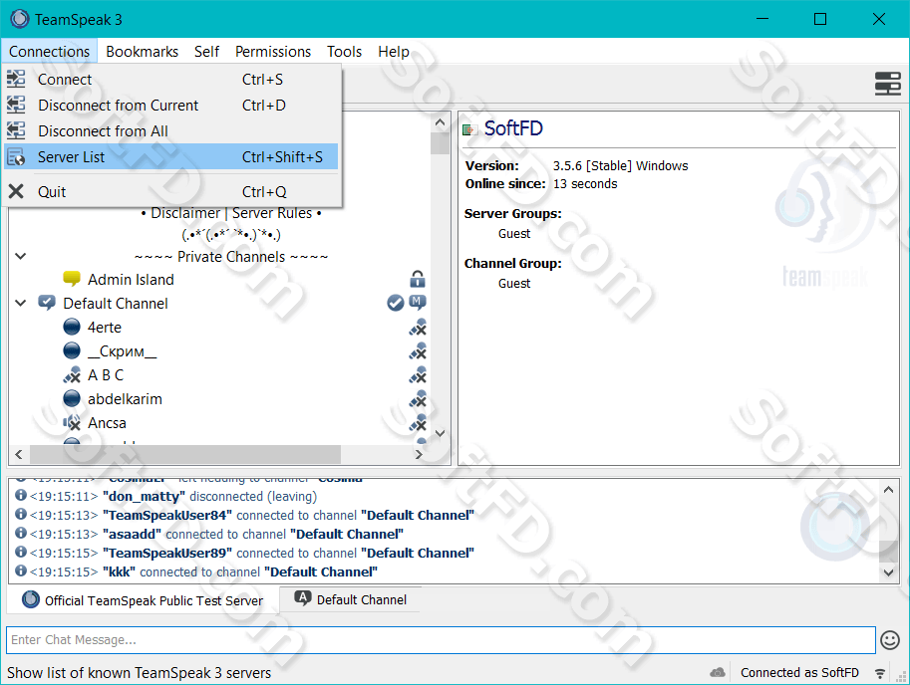
Task: Click the channel tree vertical scrollbar thumb
Action: click(x=440, y=143)
